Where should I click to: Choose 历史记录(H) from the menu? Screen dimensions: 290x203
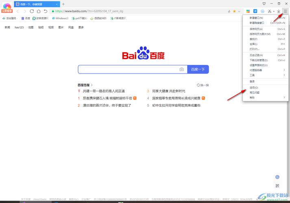pyautogui.click(x=266, y=55)
